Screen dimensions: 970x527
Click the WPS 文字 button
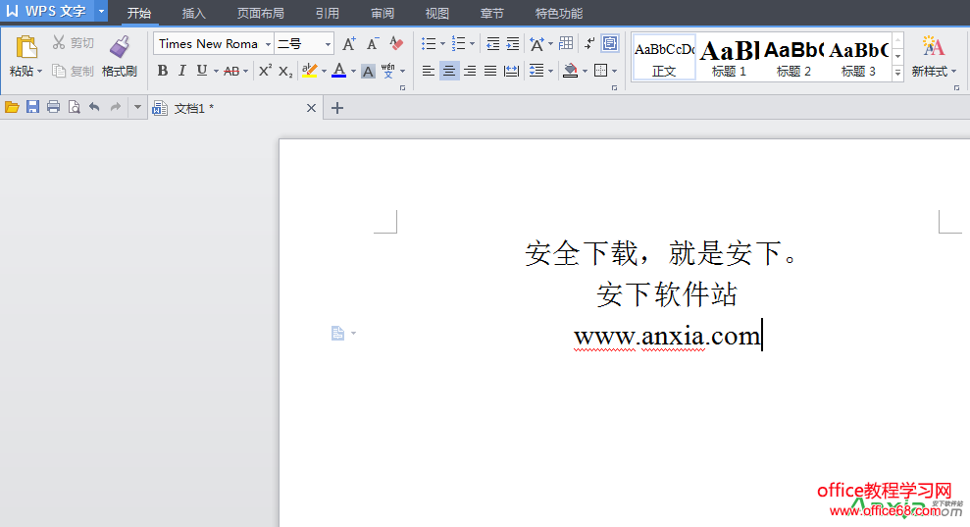(x=47, y=11)
